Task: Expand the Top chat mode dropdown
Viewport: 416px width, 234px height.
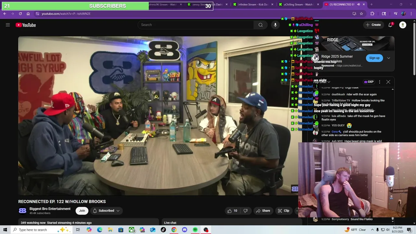Action: point(322,82)
